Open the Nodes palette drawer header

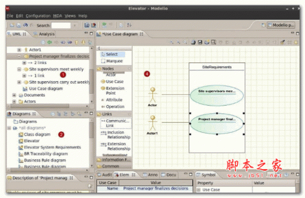pos(114,69)
